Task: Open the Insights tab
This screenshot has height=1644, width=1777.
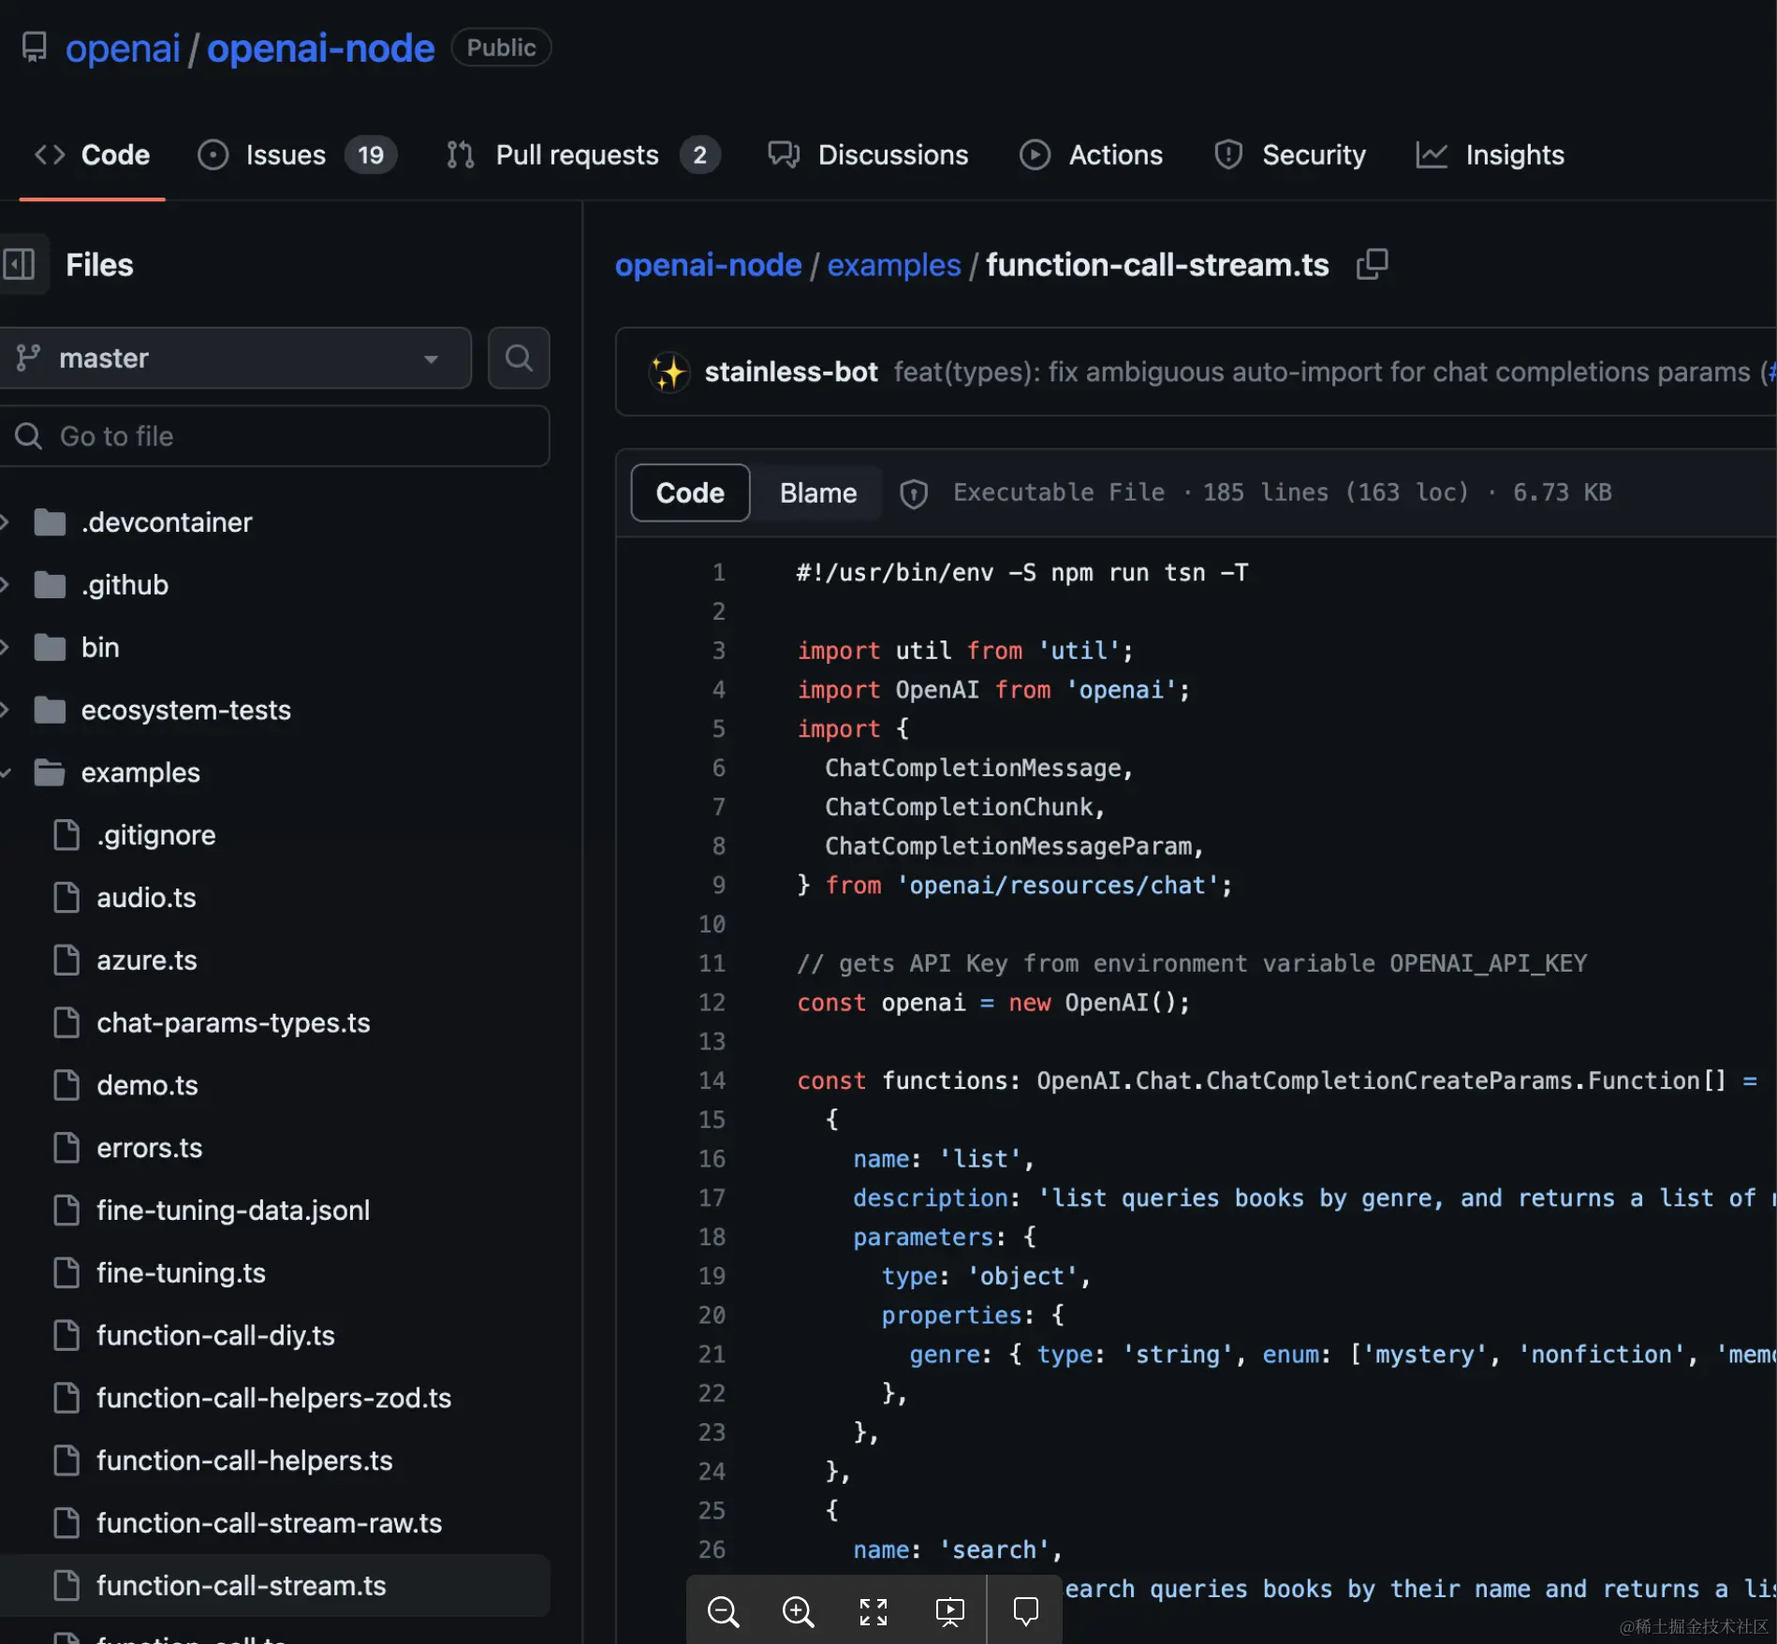Action: click(x=1490, y=154)
